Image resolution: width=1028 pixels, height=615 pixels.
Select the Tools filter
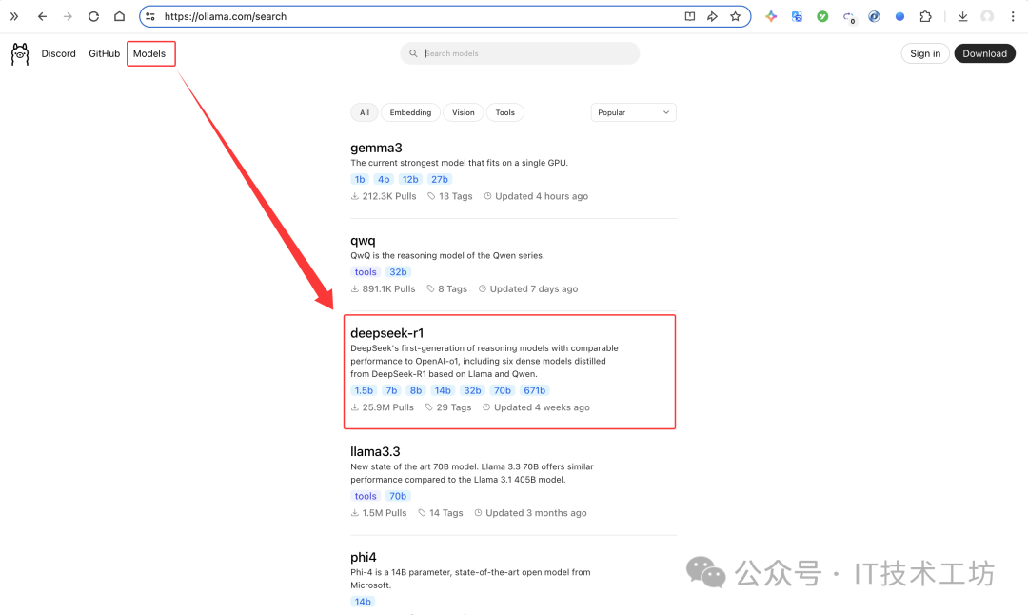point(504,112)
